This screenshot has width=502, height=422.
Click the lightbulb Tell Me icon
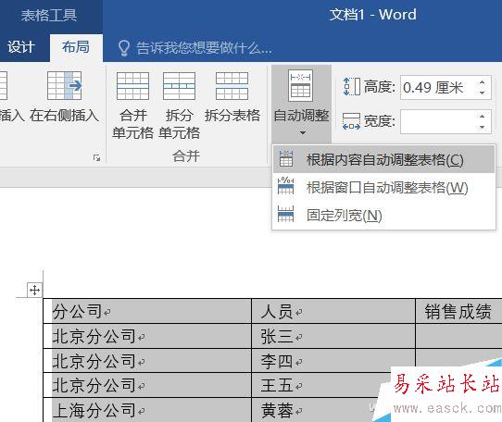[x=124, y=48]
